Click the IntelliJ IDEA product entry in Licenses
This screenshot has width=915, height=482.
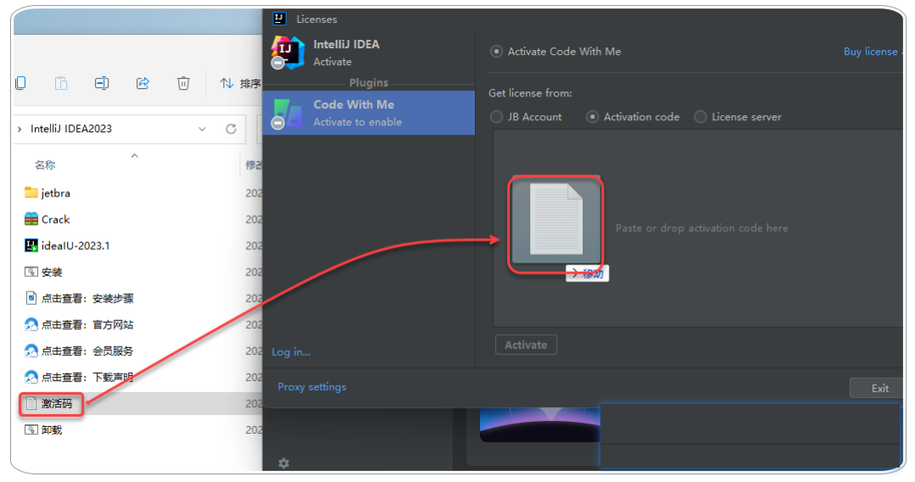tap(369, 53)
